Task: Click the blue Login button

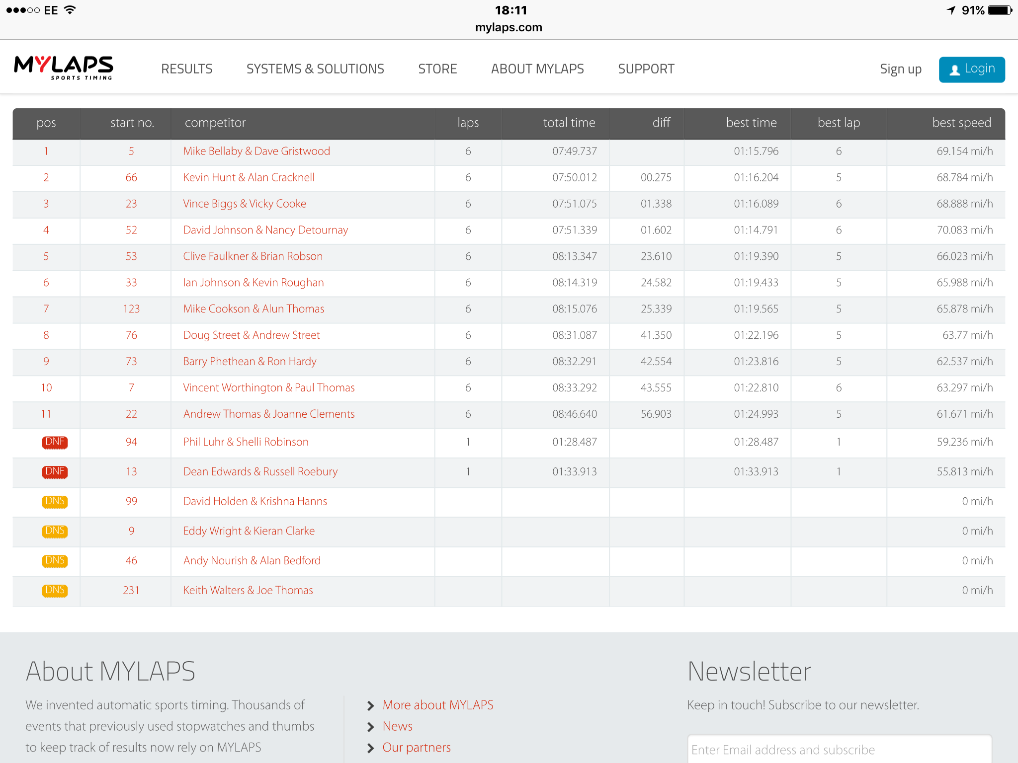Action: pos(972,70)
